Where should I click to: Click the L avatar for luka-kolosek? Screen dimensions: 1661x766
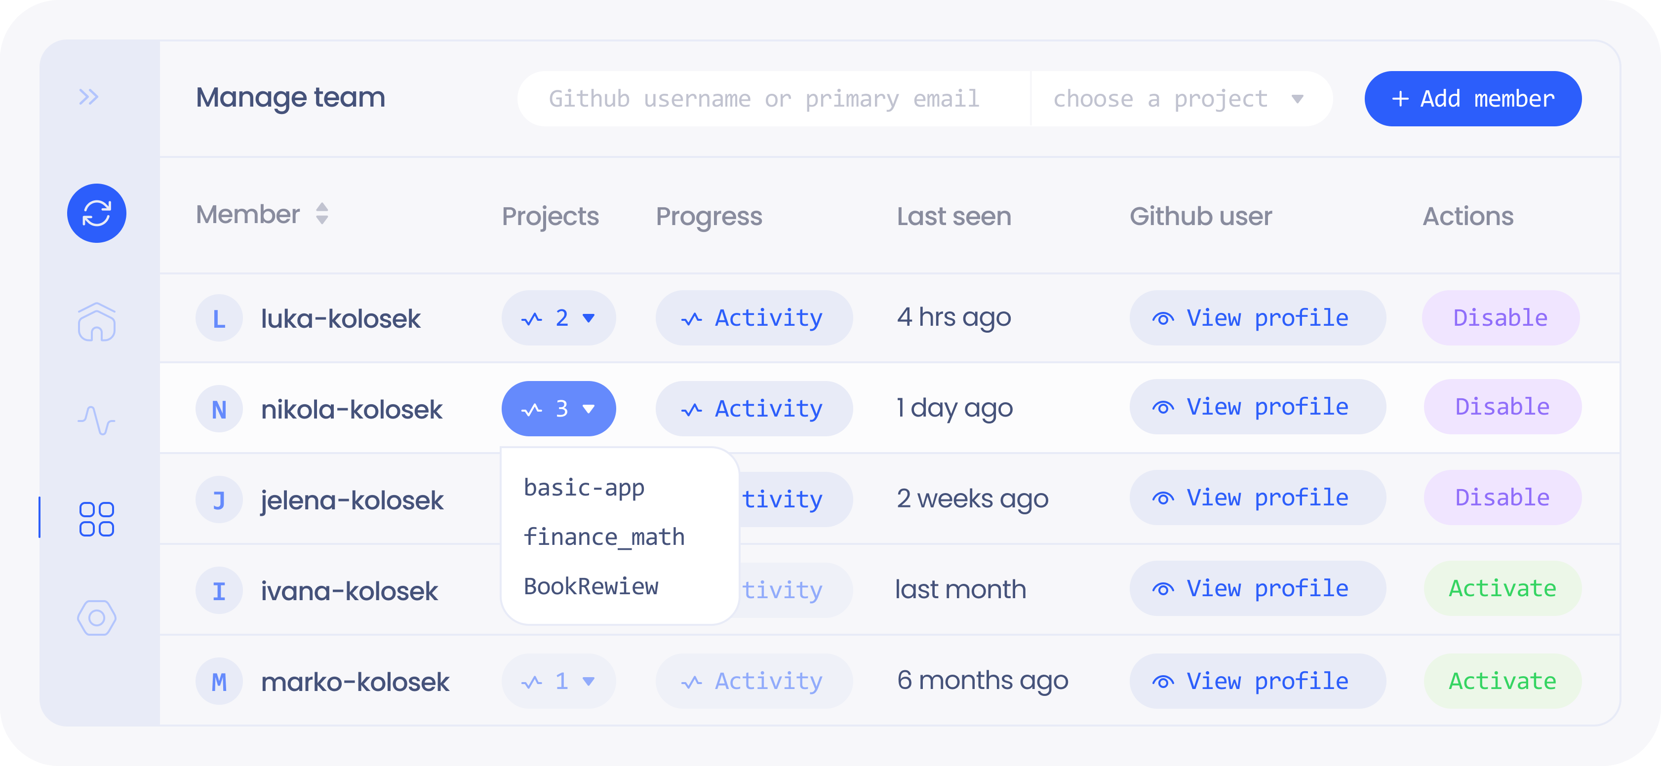pyautogui.click(x=219, y=318)
